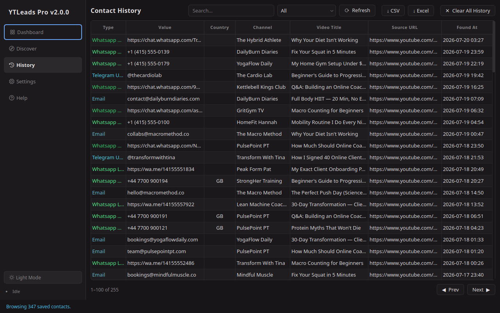Export history as Excel

click(x=421, y=11)
